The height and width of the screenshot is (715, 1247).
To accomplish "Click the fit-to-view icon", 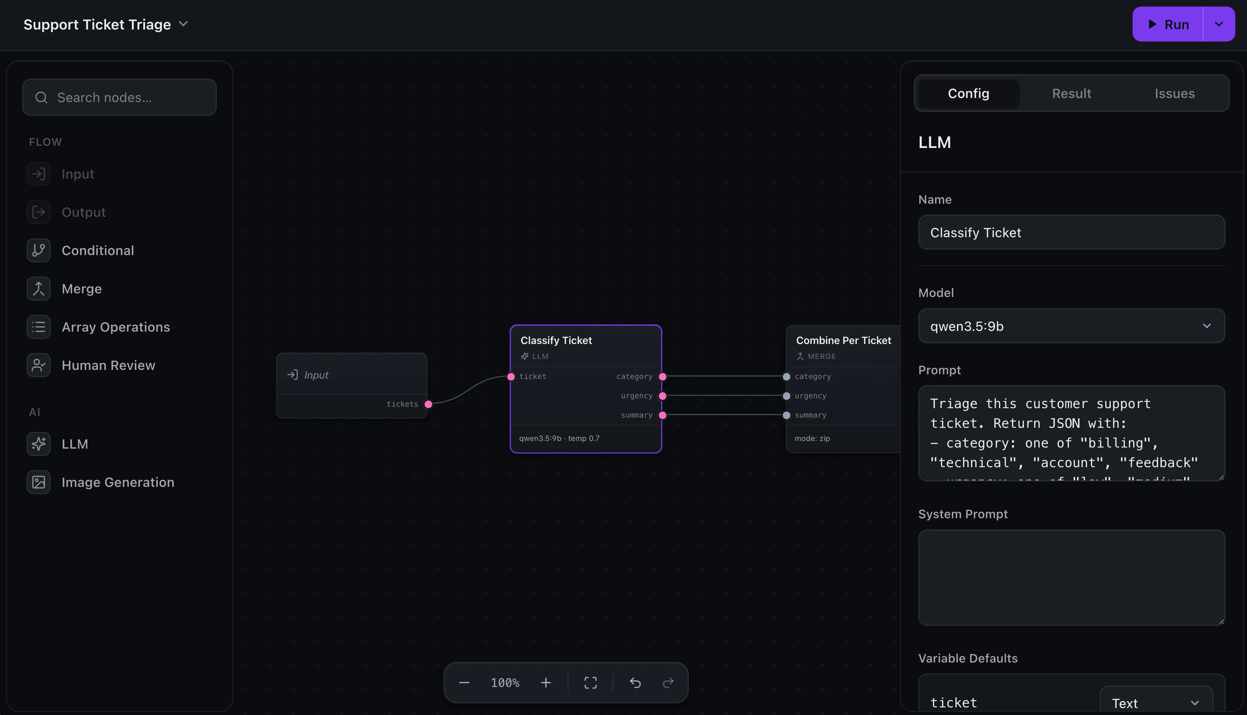I will (591, 683).
